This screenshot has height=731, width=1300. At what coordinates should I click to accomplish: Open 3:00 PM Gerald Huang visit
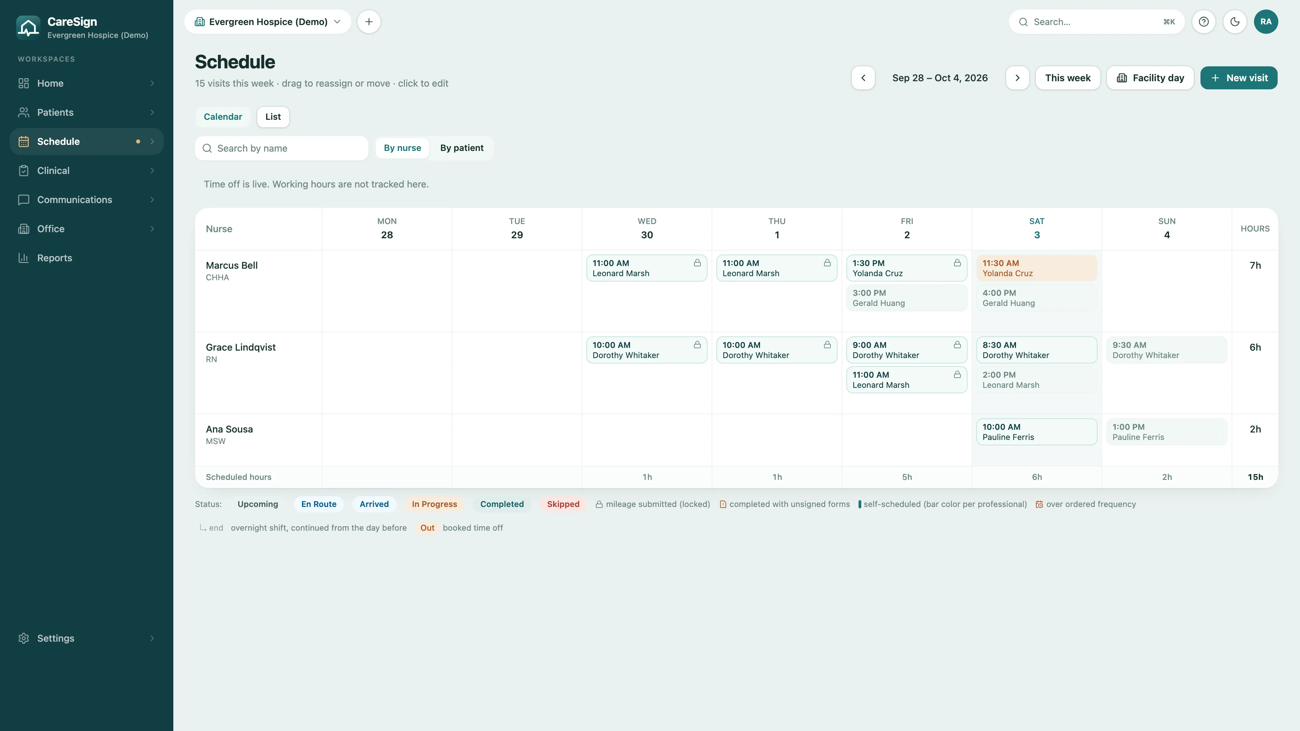(x=906, y=298)
